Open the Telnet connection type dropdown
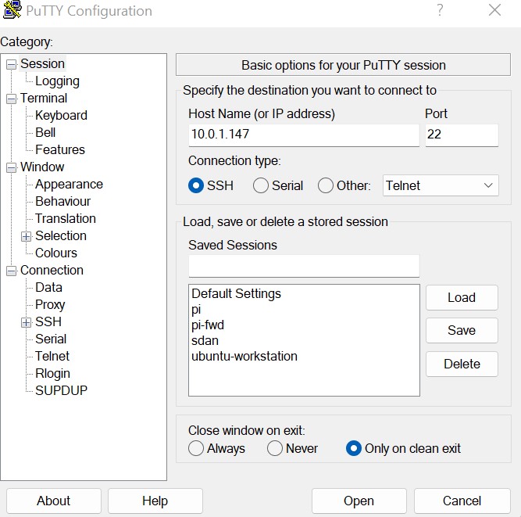Viewport: 521px width, 517px height. pyautogui.click(x=441, y=185)
